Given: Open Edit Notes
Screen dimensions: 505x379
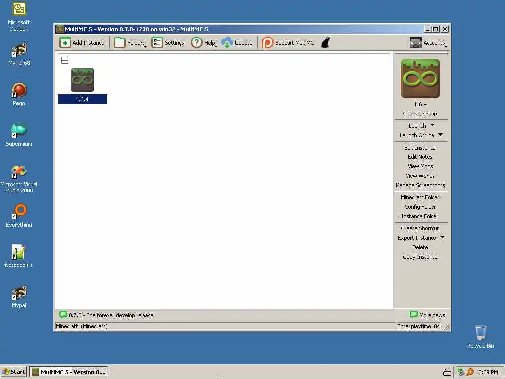Looking at the screenshot, I should [420, 156].
